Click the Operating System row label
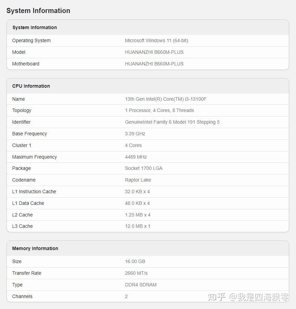This screenshot has width=296, height=309. (31, 40)
